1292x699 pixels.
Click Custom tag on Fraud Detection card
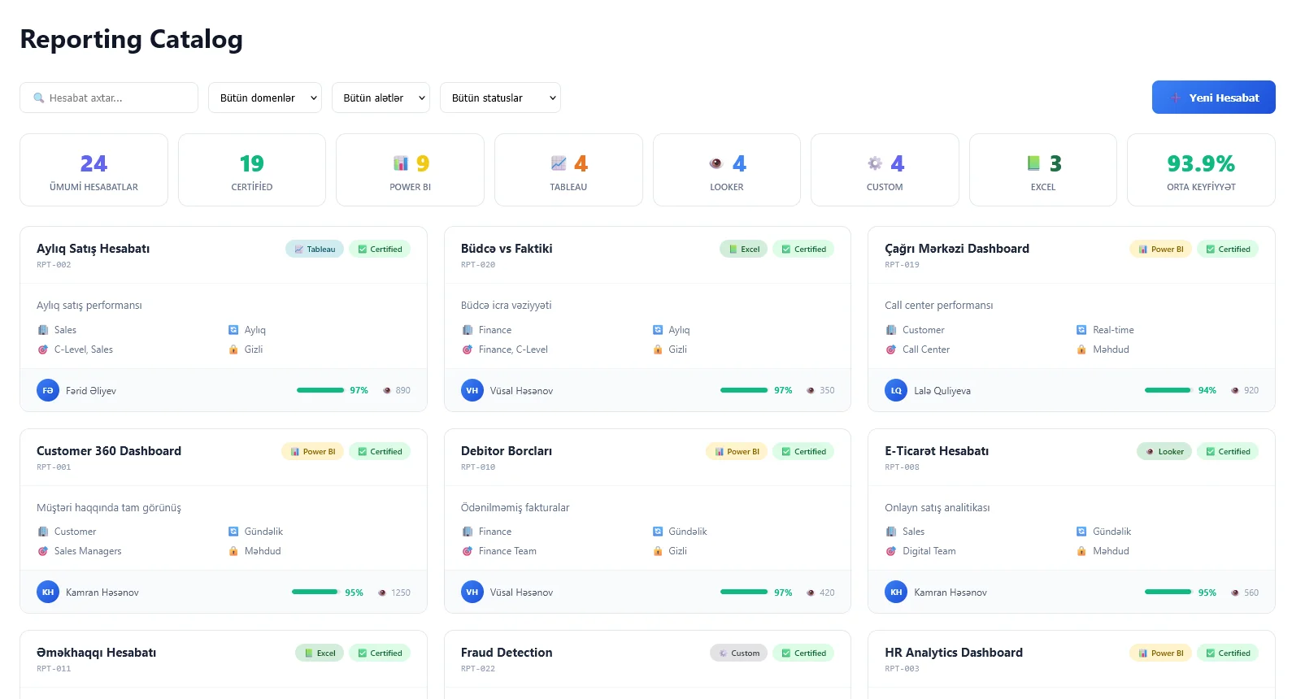click(x=738, y=653)
